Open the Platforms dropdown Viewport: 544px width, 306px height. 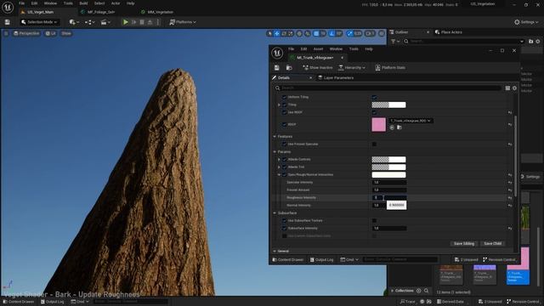(183, 22)
